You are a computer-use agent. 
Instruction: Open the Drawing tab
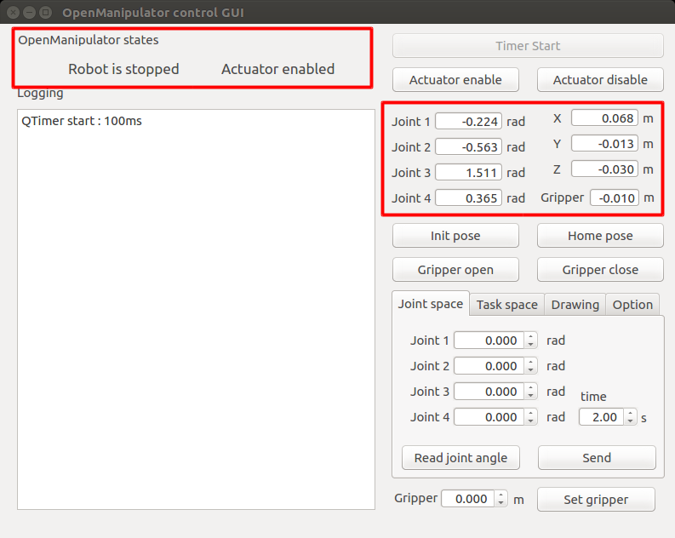[x=575, y=305]
